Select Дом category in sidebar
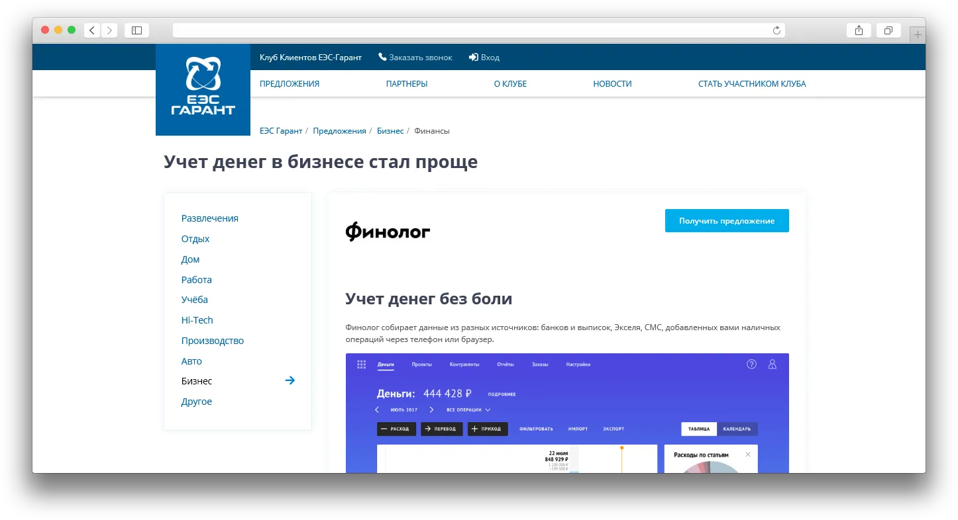The width and height of the screenshot is (958, 520). point(190,259)
